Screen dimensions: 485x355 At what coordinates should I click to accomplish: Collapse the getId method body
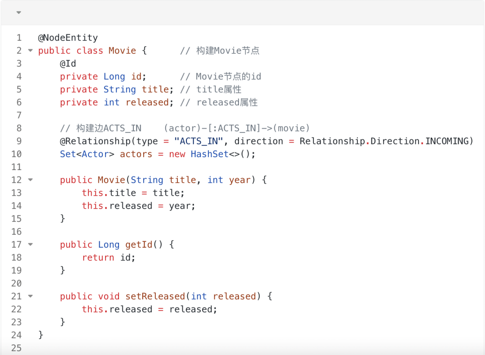(x=30, y=245)
